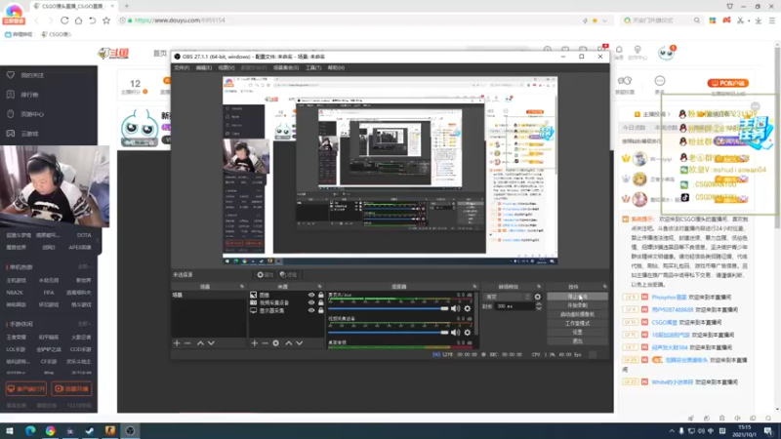Toggle visibility of 视频采集设备 source
781x439 pixels.
[x=311, y=302]
